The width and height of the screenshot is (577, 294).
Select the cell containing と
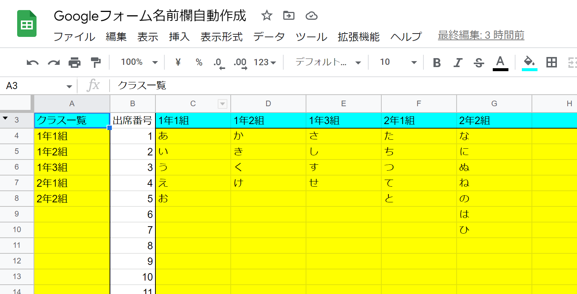(x=419, y=199)
